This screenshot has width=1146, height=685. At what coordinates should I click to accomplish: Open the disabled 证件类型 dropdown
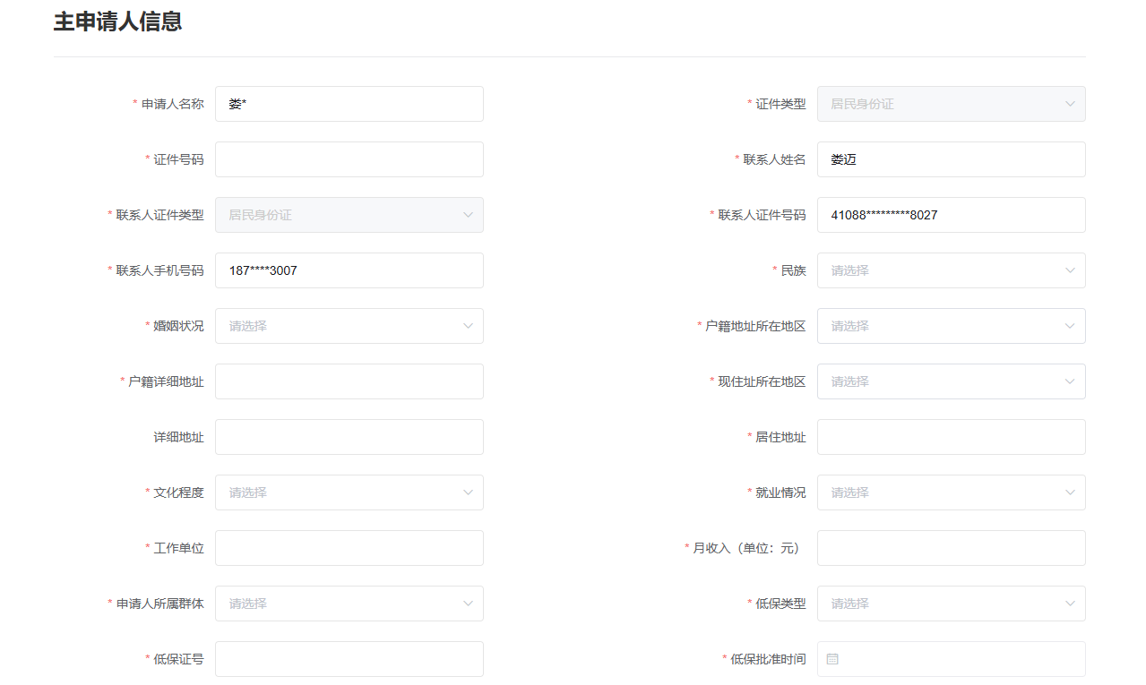[x=952, y=104]
